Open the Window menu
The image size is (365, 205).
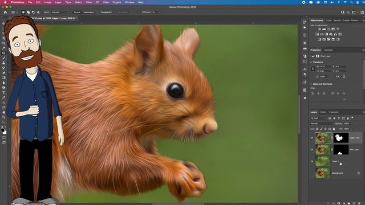click(129, 2)
